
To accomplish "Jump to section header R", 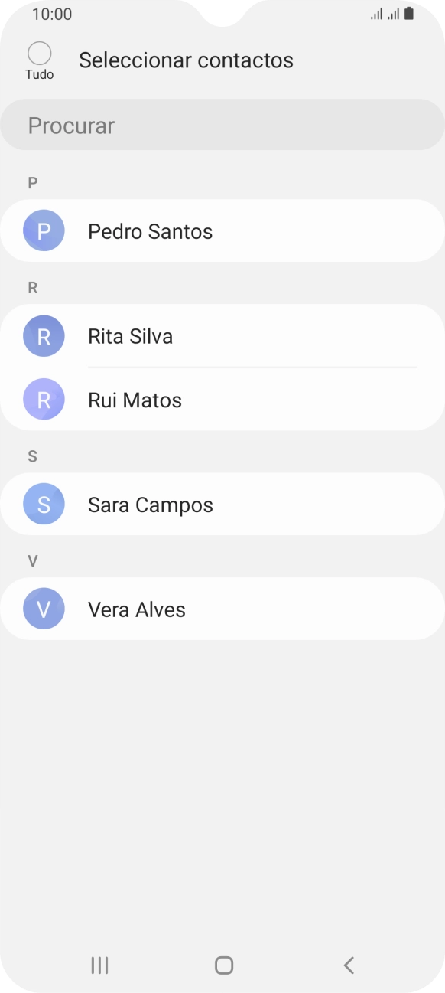I will [32, 287].
